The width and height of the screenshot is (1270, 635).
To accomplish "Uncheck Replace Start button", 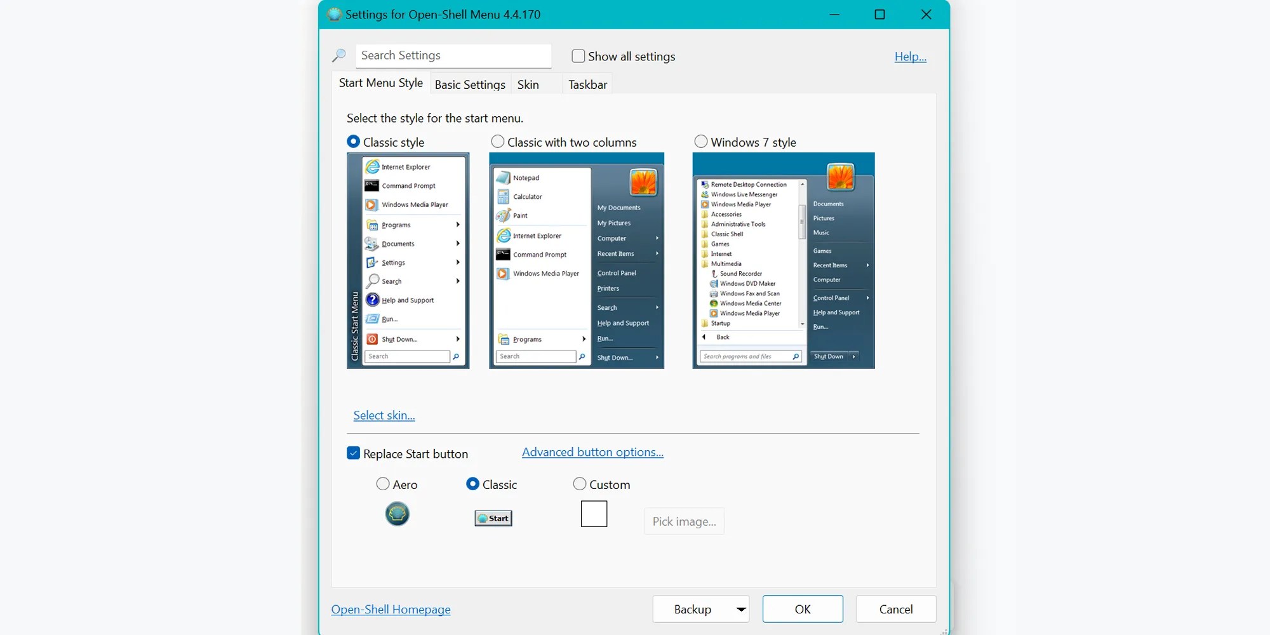I will [x=353, y=453].
